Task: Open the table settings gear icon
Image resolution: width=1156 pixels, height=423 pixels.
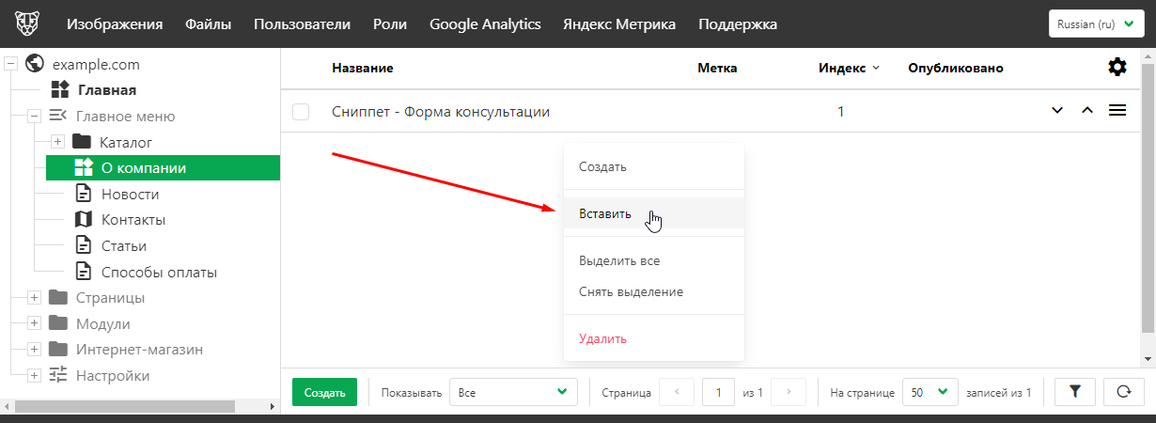Action: pos(1117,67)
